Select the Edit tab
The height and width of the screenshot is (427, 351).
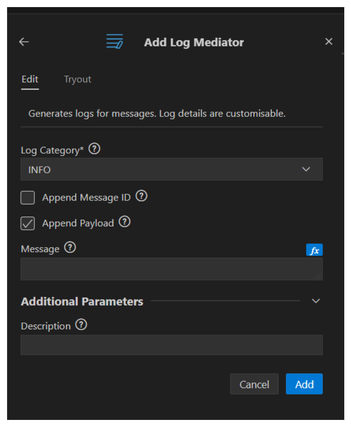point(30,79)
